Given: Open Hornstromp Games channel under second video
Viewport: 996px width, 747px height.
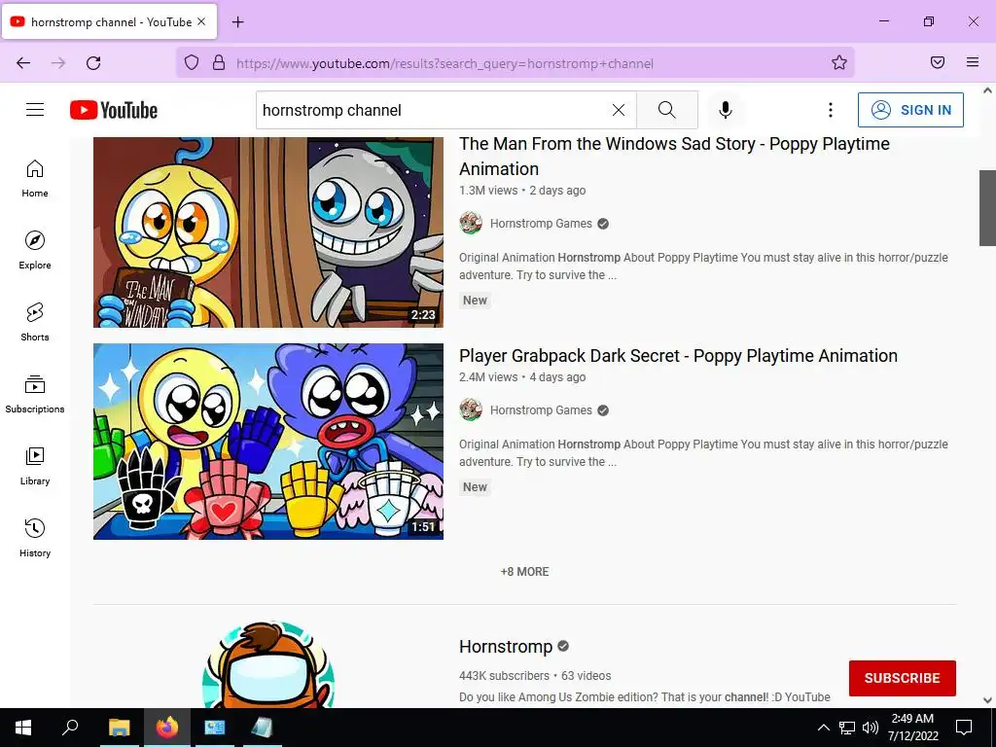Looking at the screenshot, I should [541, 410].
